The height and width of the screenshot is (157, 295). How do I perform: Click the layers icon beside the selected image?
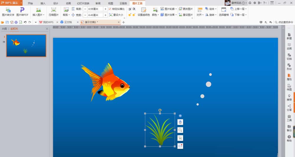pyautogui.click(x=180, y=122)
